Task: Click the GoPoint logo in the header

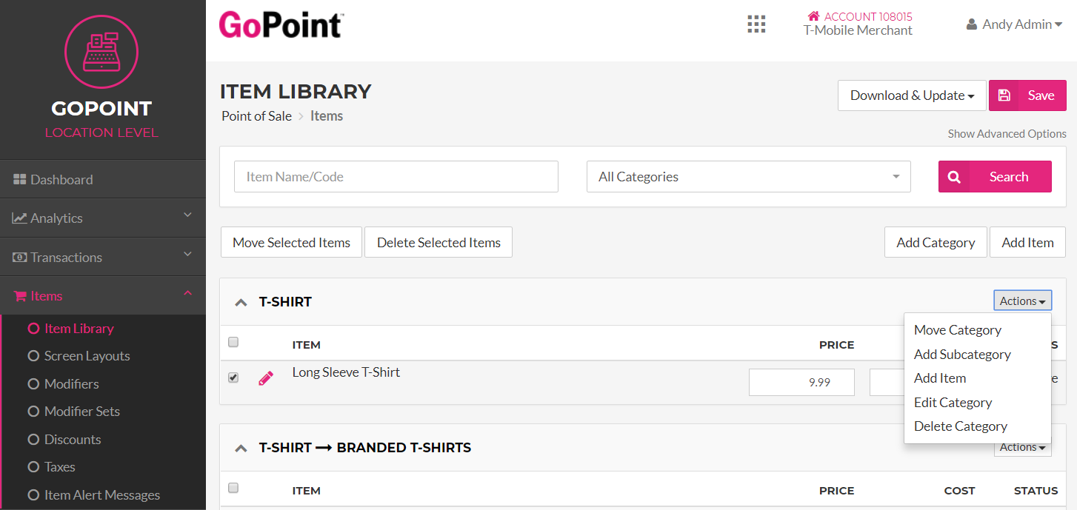Action: [x=281, y=24]
